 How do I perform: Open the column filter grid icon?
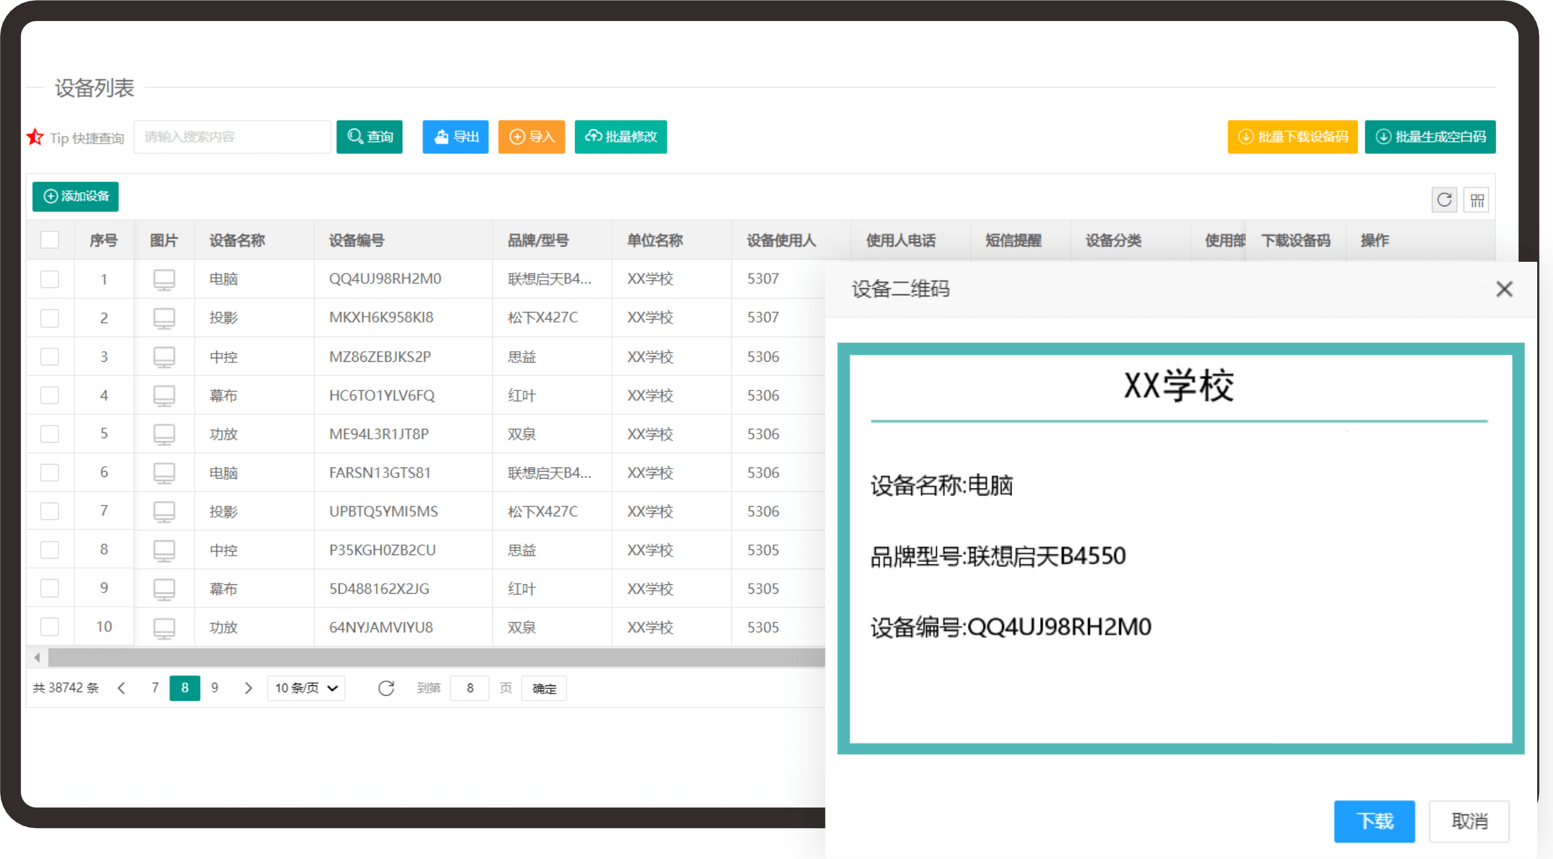point(1476,200)
